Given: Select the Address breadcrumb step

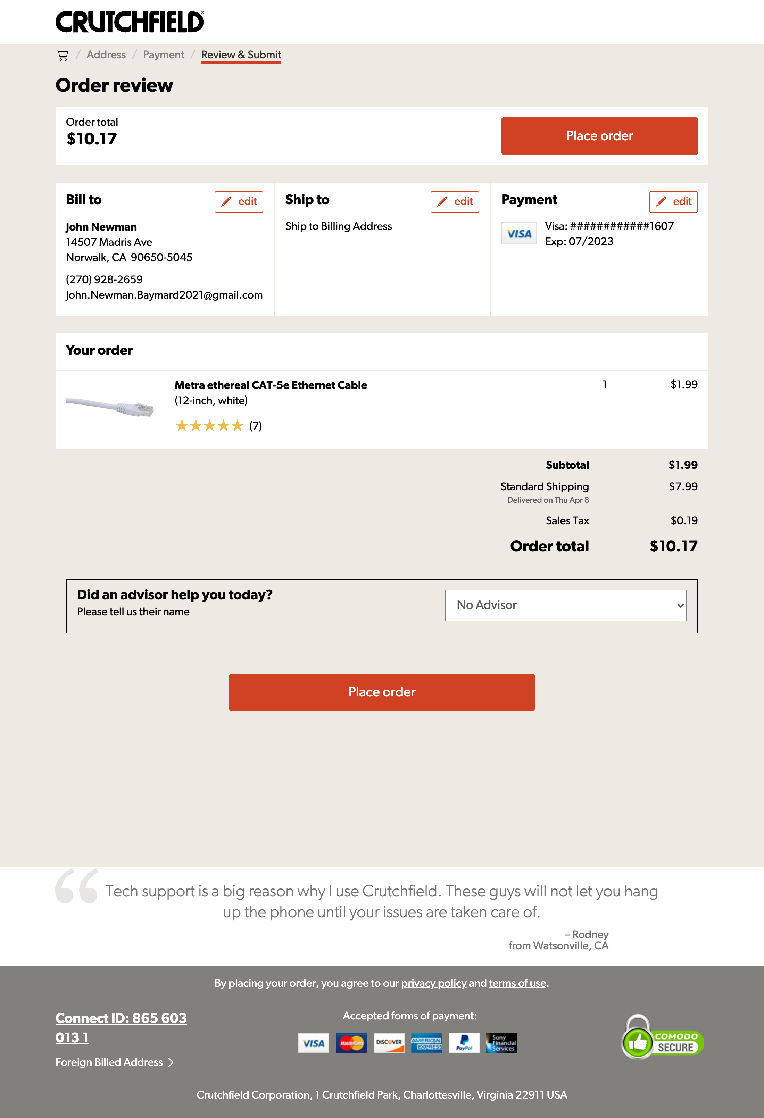Looking at the screenshot, I should point(106,55).
